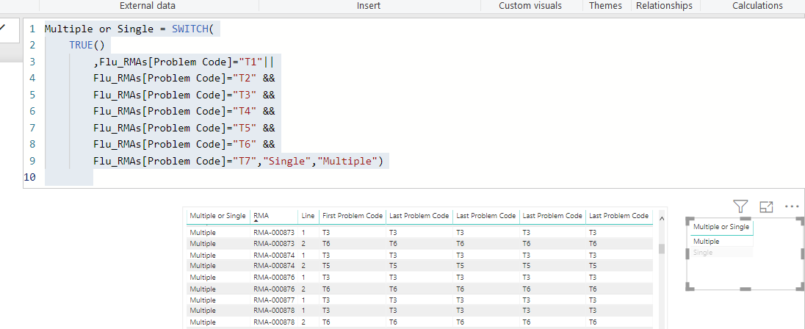Click the "T6" condition line in formula
The height and width of the screenshot is (329, 805).
pyautogui.click(x=184, y=144)
